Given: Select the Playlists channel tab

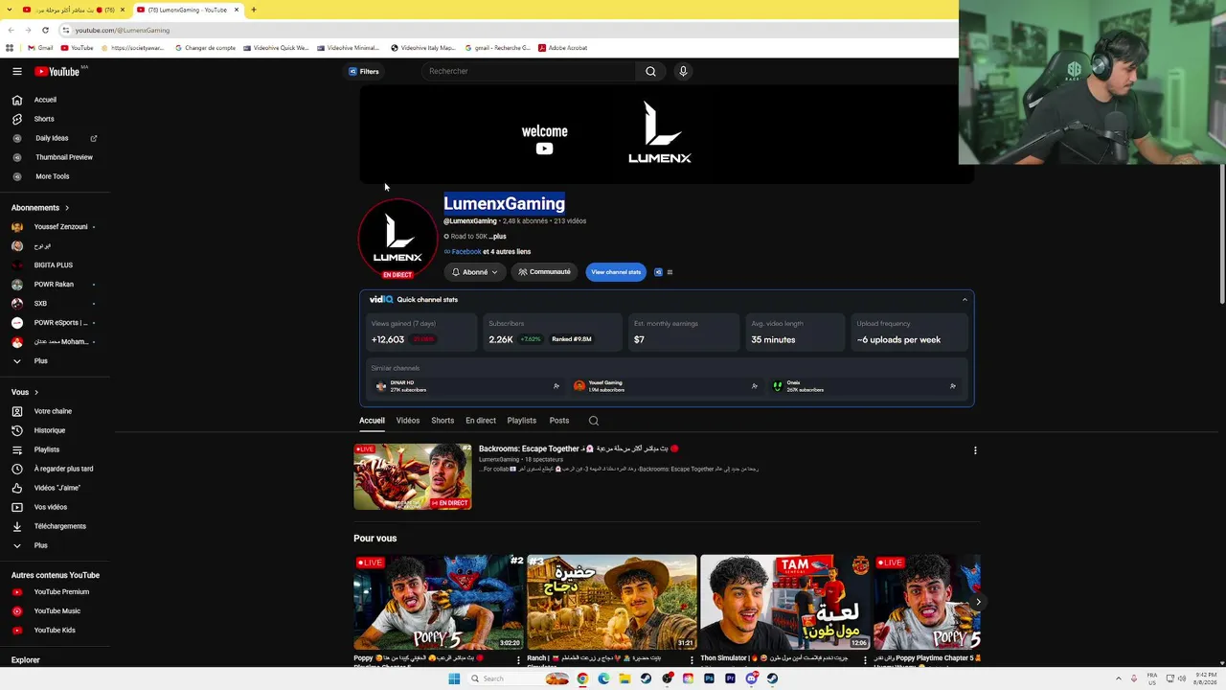Looking at the screenshot, I should 522,421.
